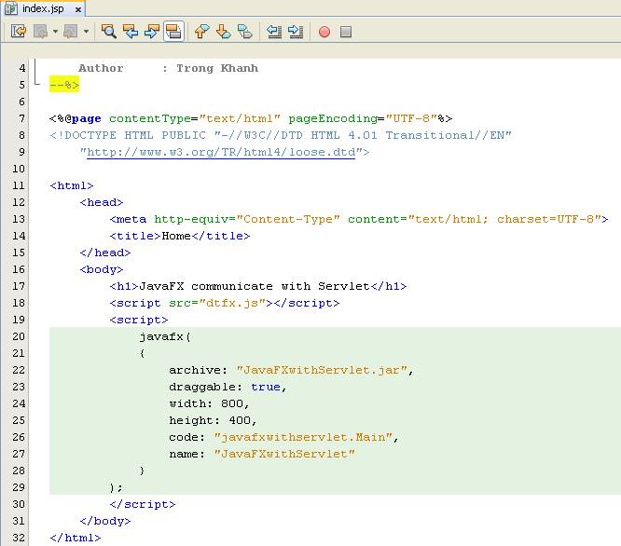The height and width of the screenshot is (546, 621).
Task: Toggle Highlight Search button
Action: coord(173,32)
